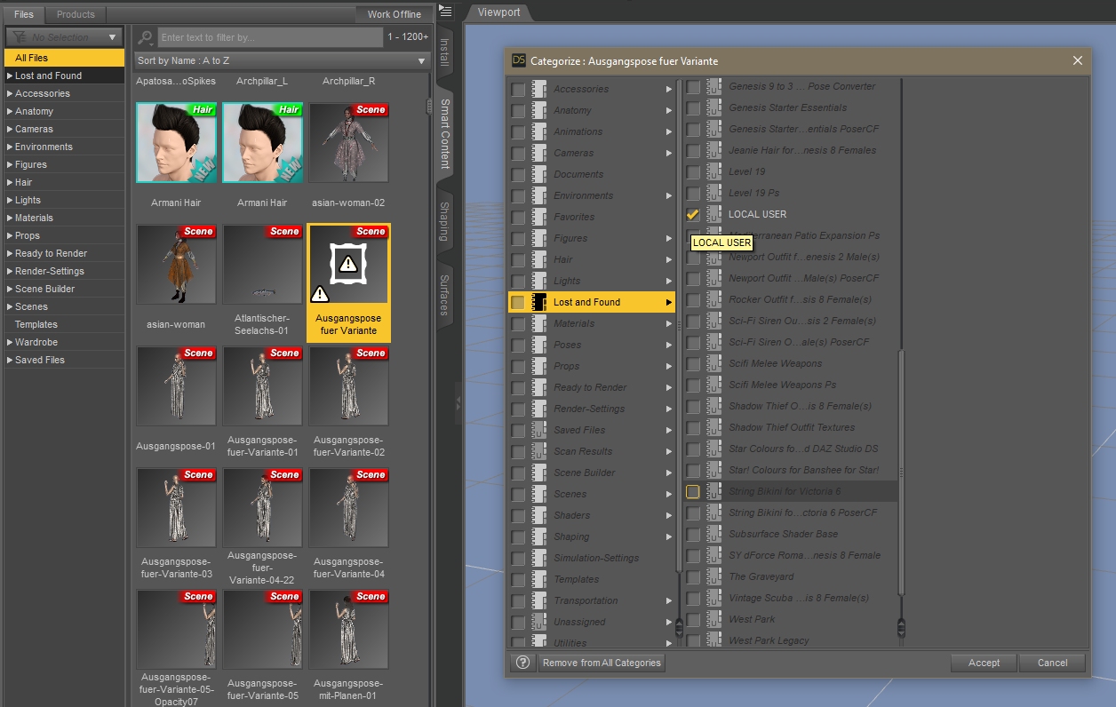The image size is (1116, 707).
Task: Click the category icon next to Poses
Action: 538,345
